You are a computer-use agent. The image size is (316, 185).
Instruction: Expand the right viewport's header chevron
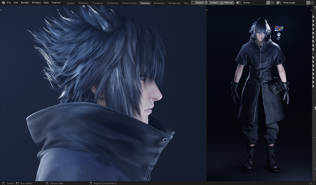[x=307, y=6]
